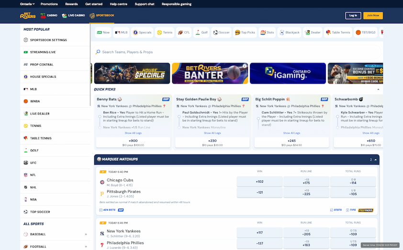
Task: Open Rewards in top menu
Action: tap(71, 4)
